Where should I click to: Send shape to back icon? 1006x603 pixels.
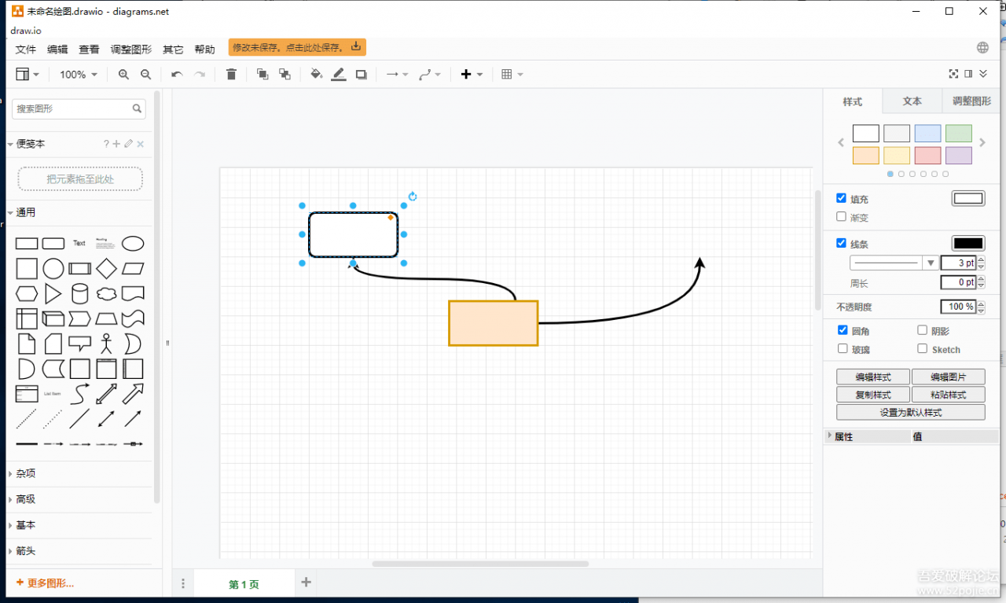[285, 74]
